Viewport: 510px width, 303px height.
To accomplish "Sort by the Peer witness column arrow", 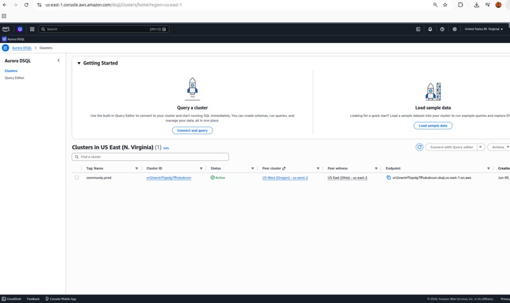I will click(376, 168).
